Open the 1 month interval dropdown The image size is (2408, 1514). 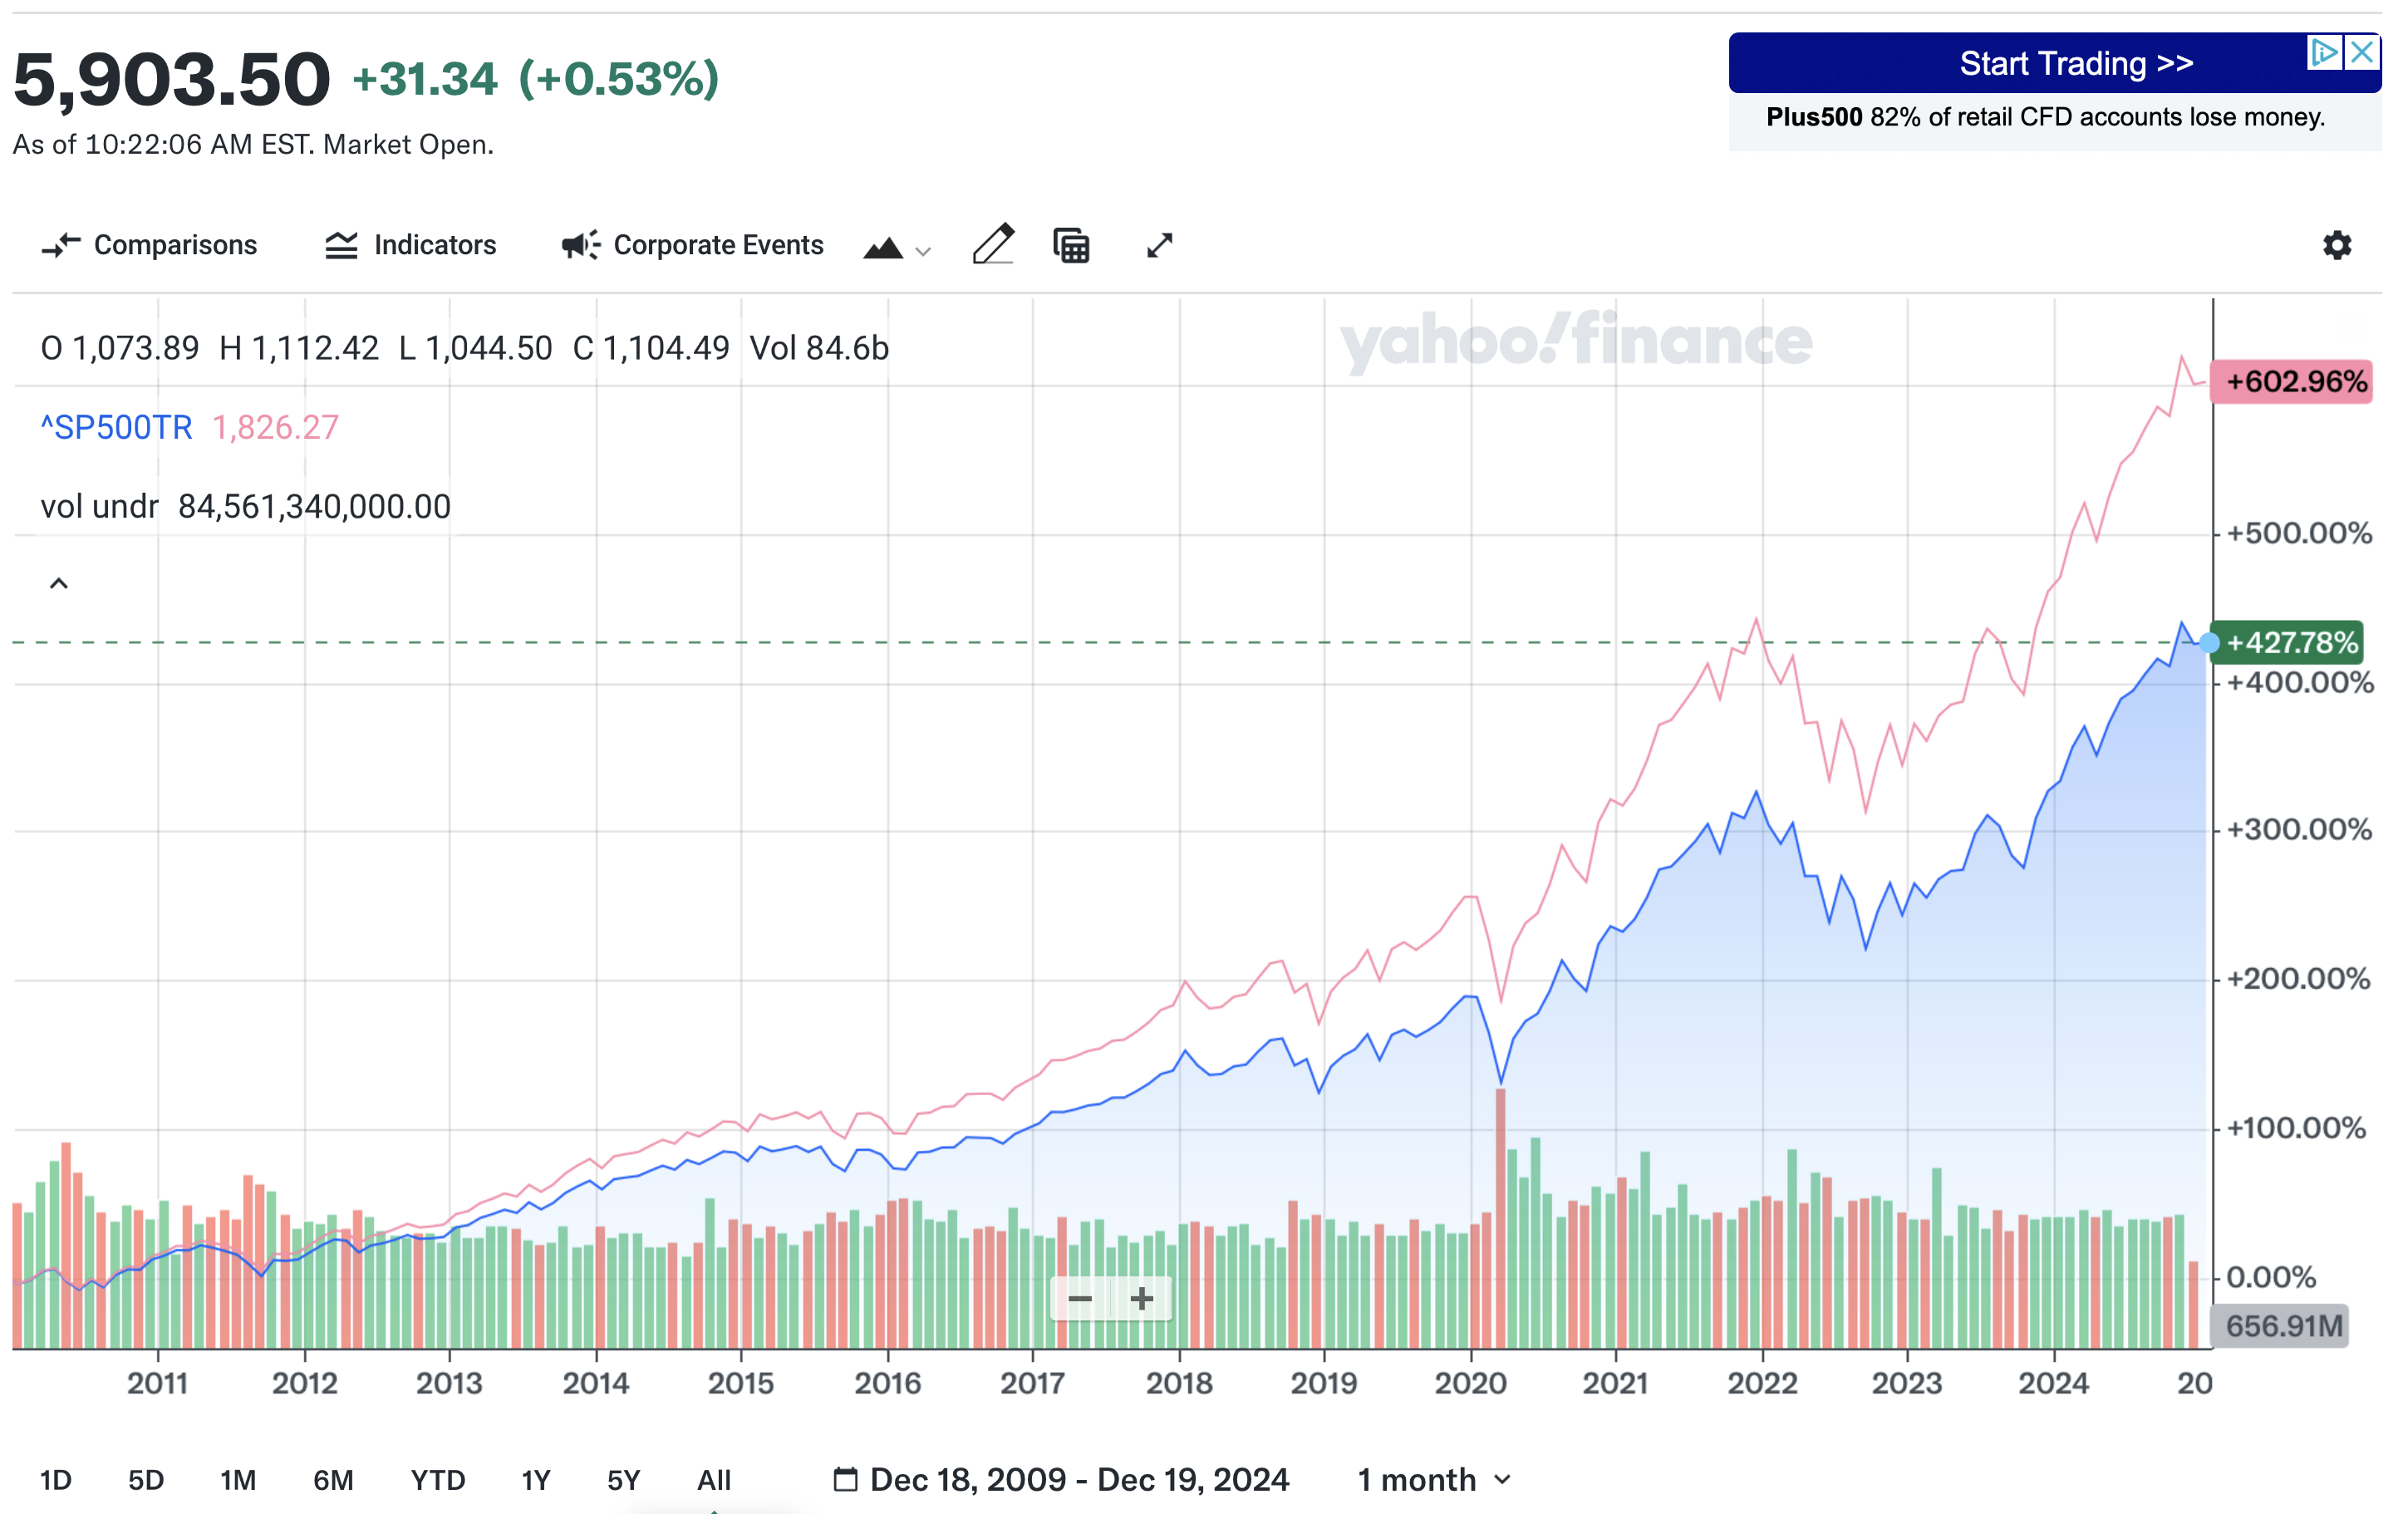click(x=1433, y=1479)
